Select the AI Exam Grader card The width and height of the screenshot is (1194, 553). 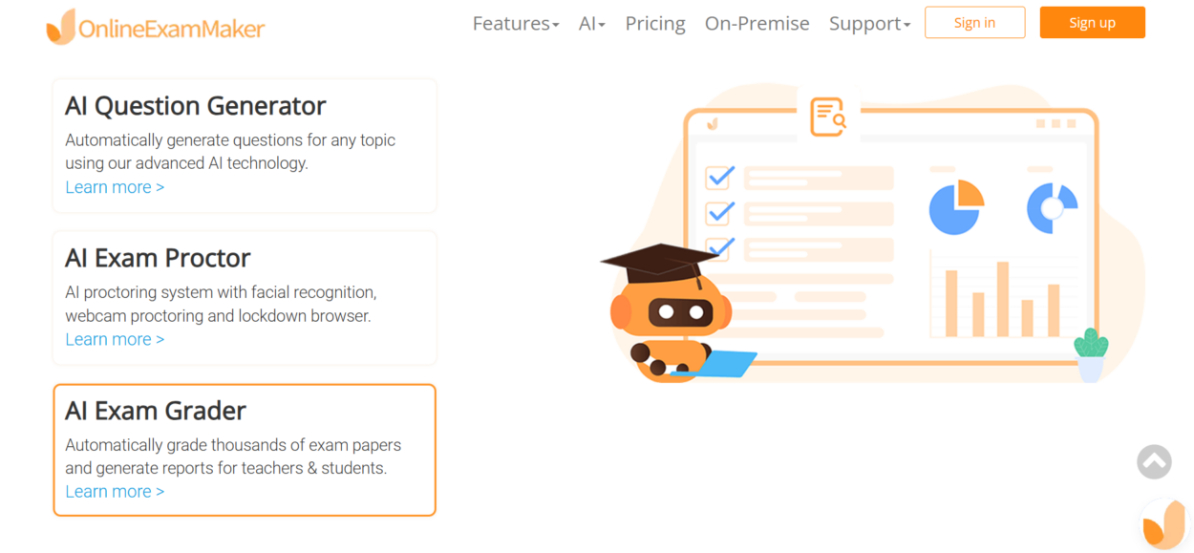pos(245,450)
